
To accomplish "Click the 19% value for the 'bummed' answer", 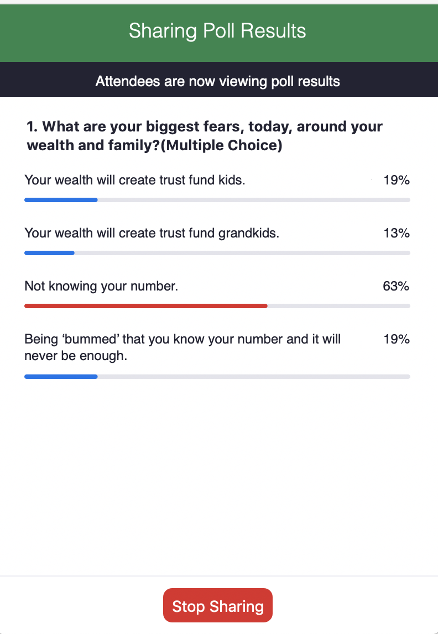I will pyautogui.click(x=397, y=339).
